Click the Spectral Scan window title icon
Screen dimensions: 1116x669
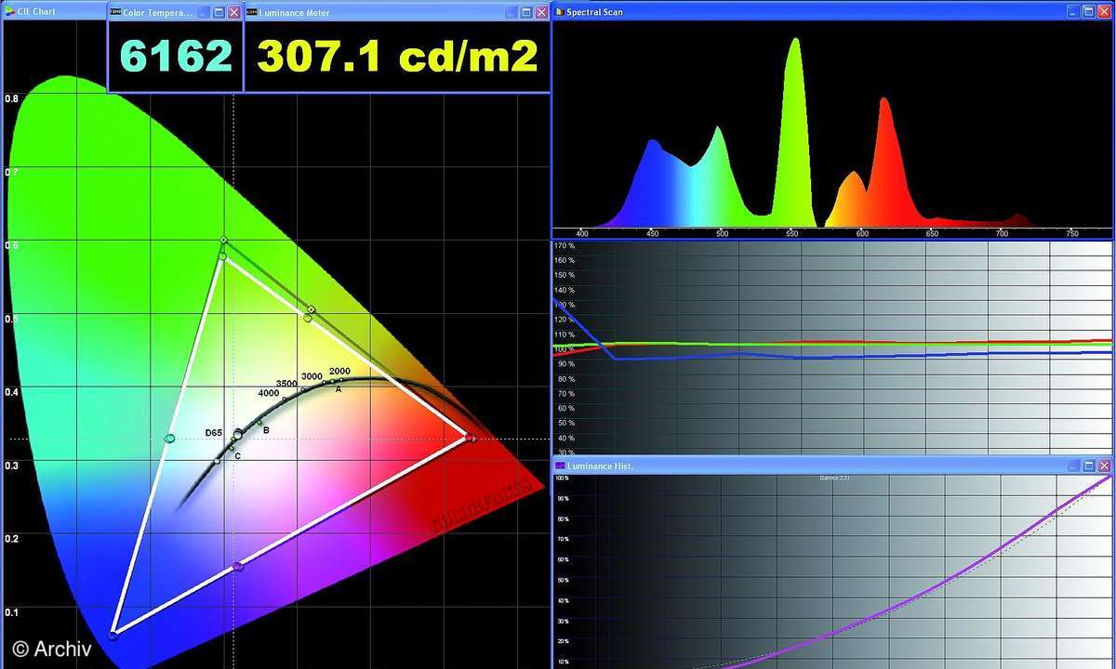tap(559, 12)
